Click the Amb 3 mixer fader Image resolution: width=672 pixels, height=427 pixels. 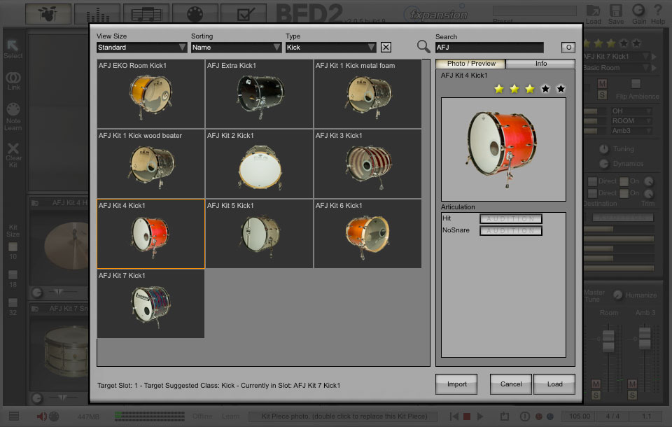[x=645, y=338]
